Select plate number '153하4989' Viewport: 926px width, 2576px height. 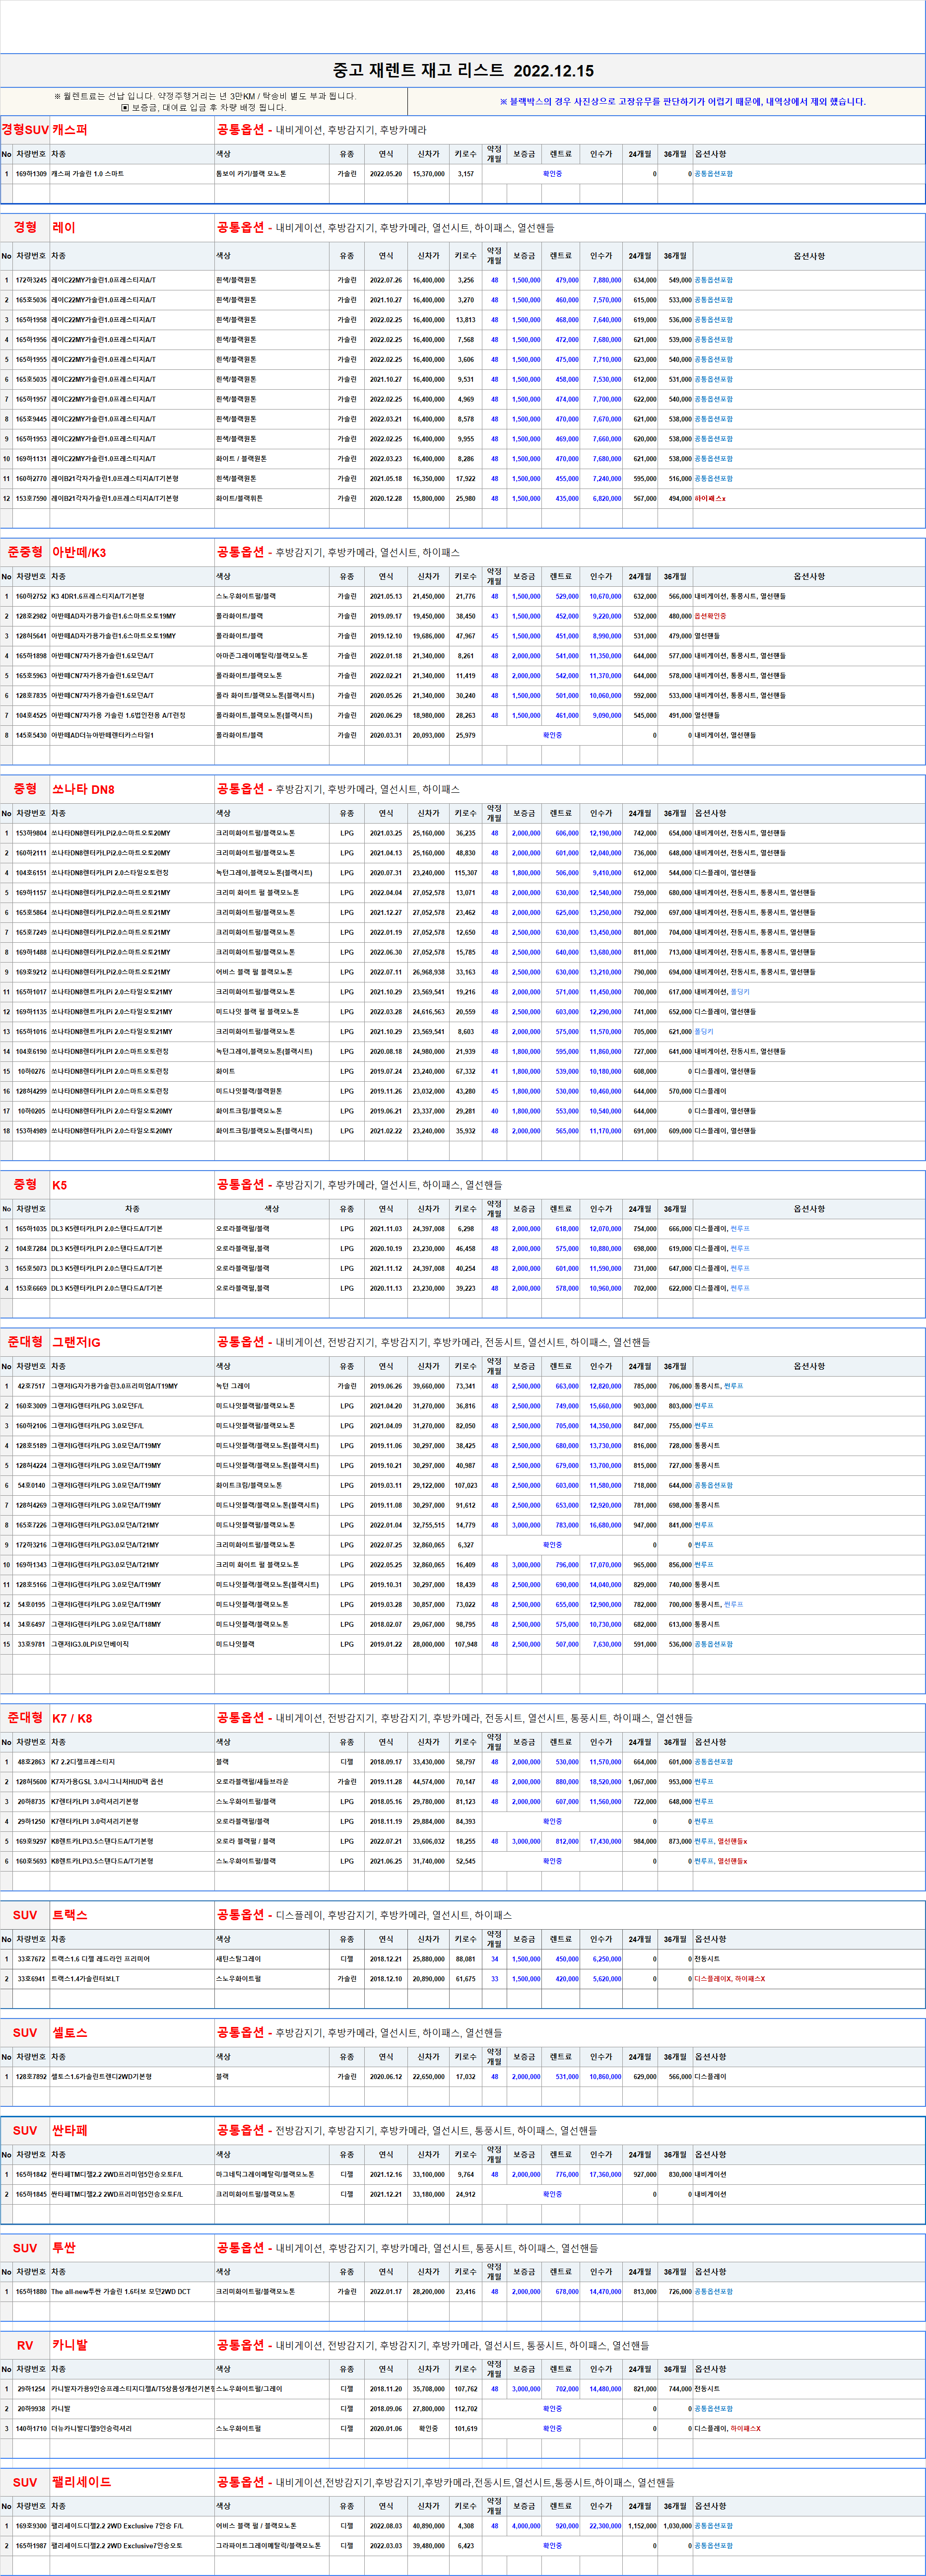point(31,1131)
